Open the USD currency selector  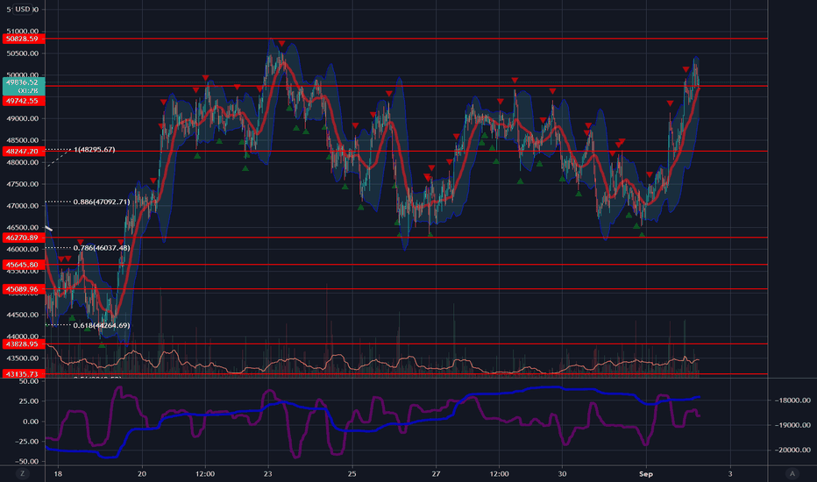pos(23,9)
